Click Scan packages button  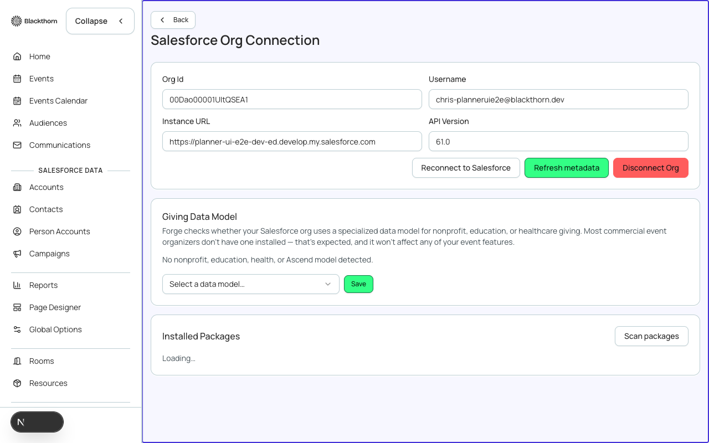(651, 336)
